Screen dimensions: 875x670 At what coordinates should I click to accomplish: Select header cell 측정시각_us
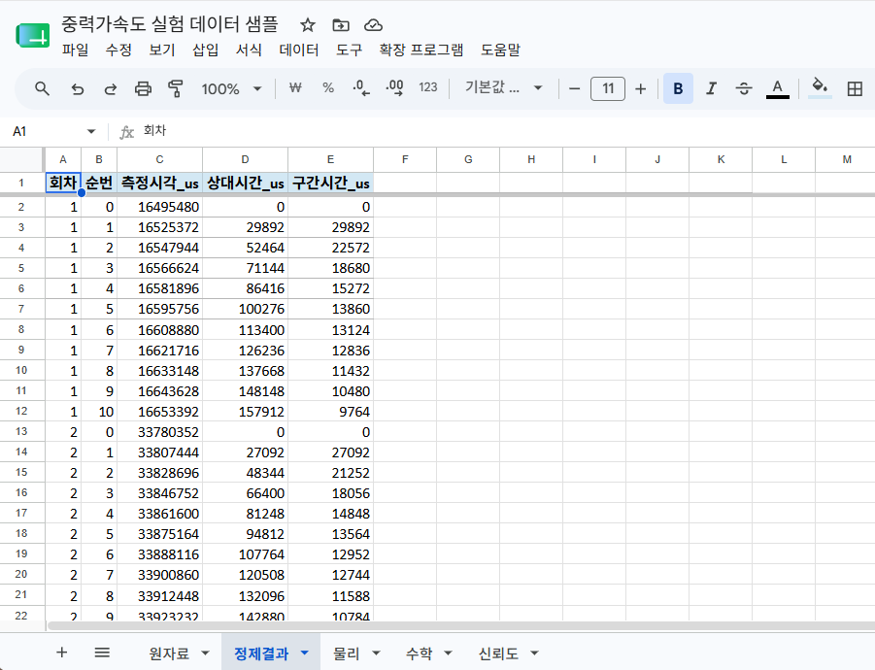[x=159, y=183]
